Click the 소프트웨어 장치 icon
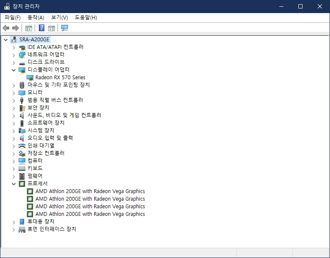This screenshot has height=258, width=330. 22,123
